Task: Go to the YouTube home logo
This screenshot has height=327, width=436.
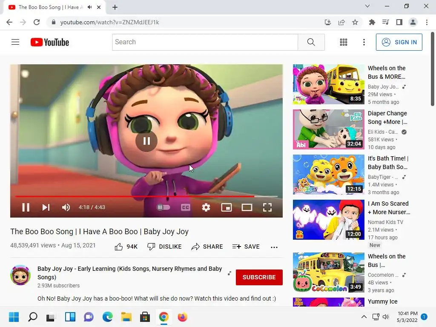Action: (50, 42)
